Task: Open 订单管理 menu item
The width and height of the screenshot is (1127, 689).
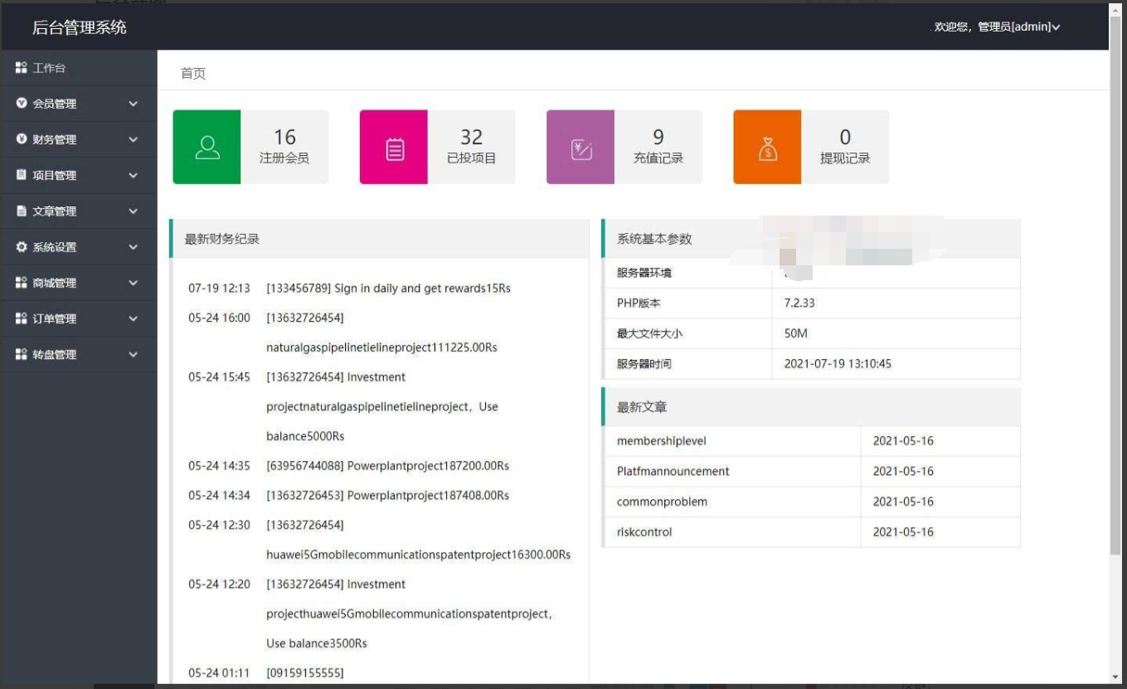Action: tap(79, 318)
